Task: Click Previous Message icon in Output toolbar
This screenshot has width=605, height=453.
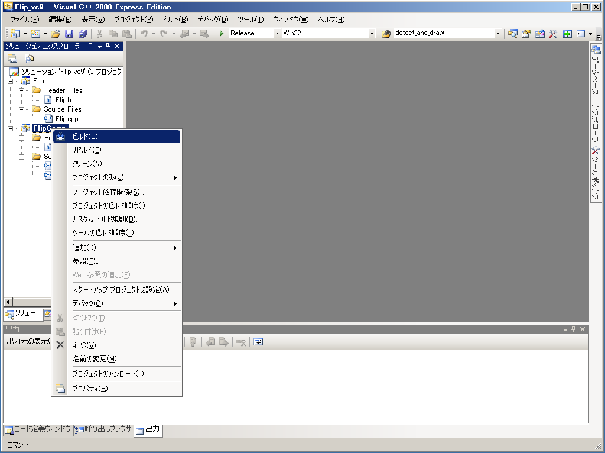Action: point(210,342)
